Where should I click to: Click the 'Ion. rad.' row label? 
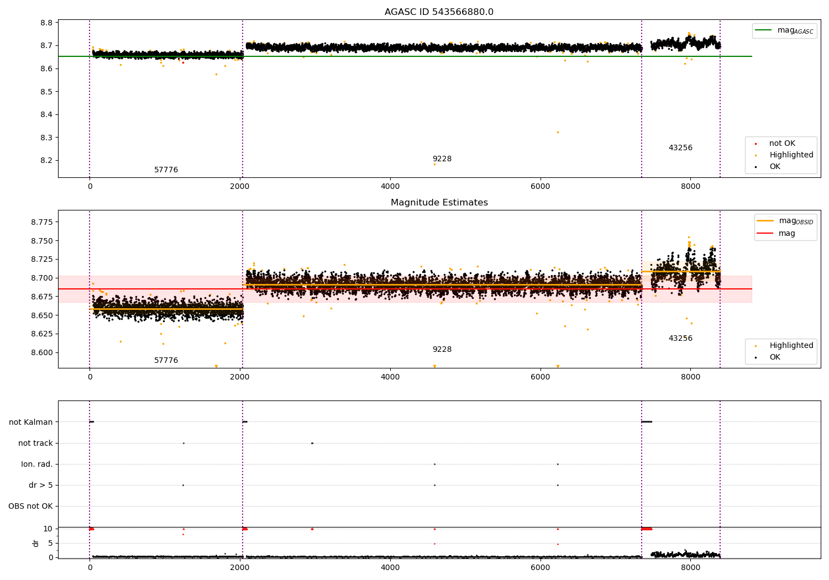click(37, 465)
